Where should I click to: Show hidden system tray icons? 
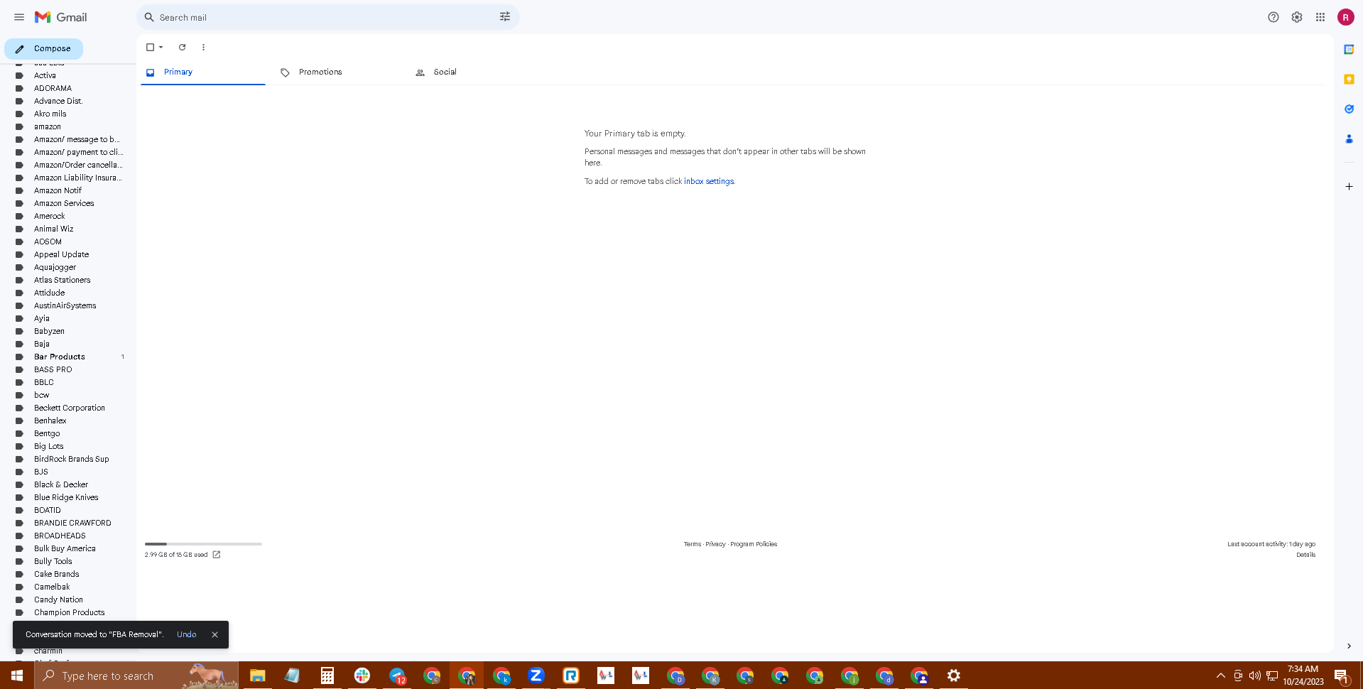click(x=1220, y=676)
